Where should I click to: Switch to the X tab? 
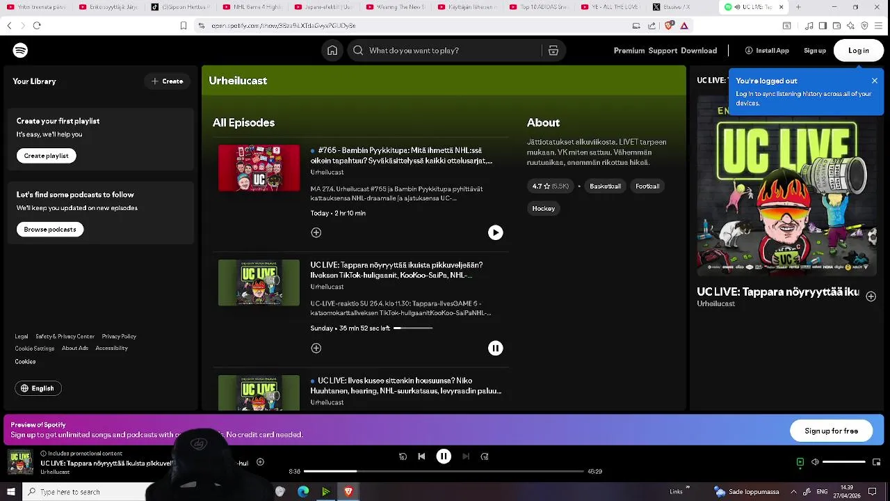pos(681,7)
